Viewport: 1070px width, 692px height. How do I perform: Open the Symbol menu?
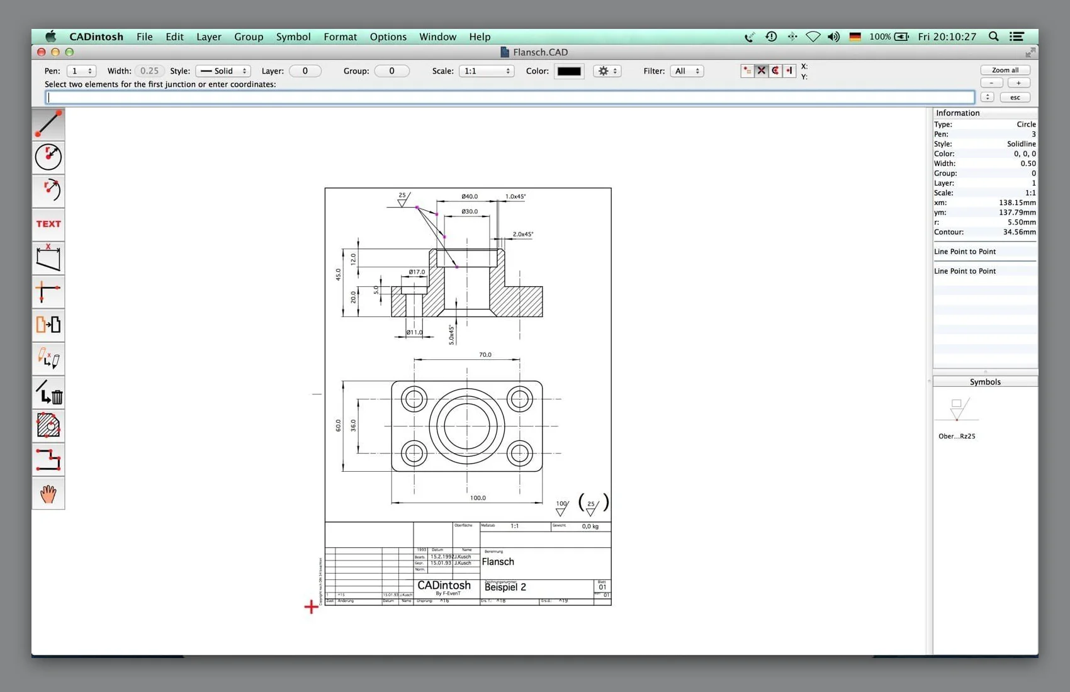pyautogui.click(x=293, y=36)
